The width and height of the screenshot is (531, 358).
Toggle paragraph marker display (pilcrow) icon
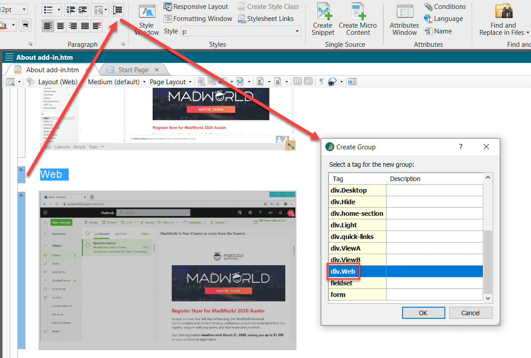(x=321, y=82)
